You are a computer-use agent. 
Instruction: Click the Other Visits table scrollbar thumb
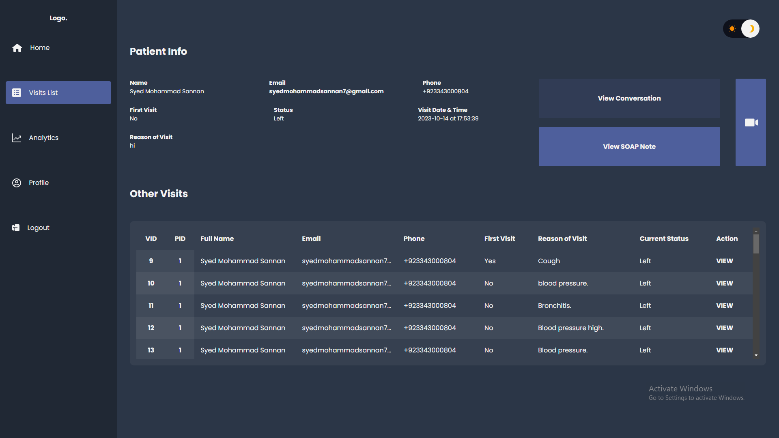pos(756,244)
